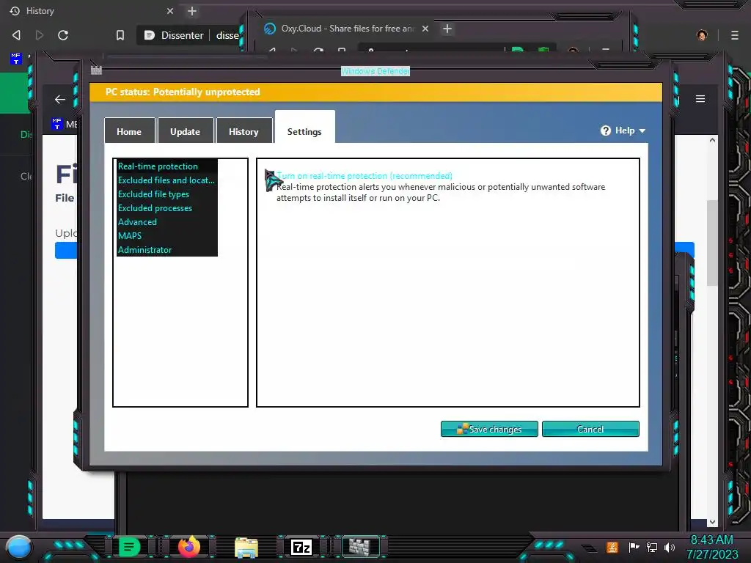Click the user profile avatar in the browser
Viewport: 751px width, 563px height.
pos(702,35)
